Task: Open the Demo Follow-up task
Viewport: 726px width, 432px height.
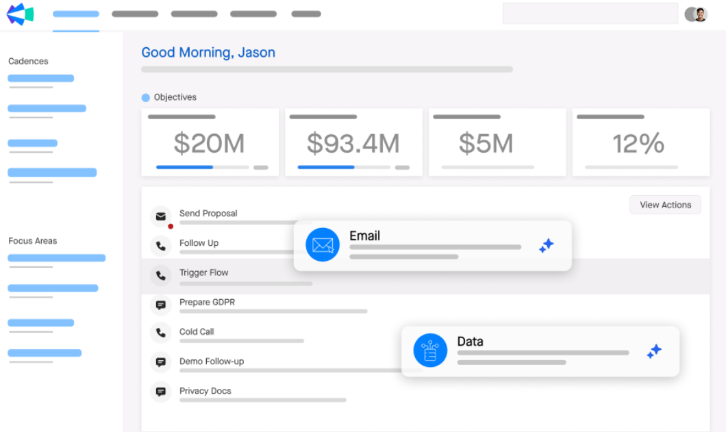Action: [x=212, y=361]
